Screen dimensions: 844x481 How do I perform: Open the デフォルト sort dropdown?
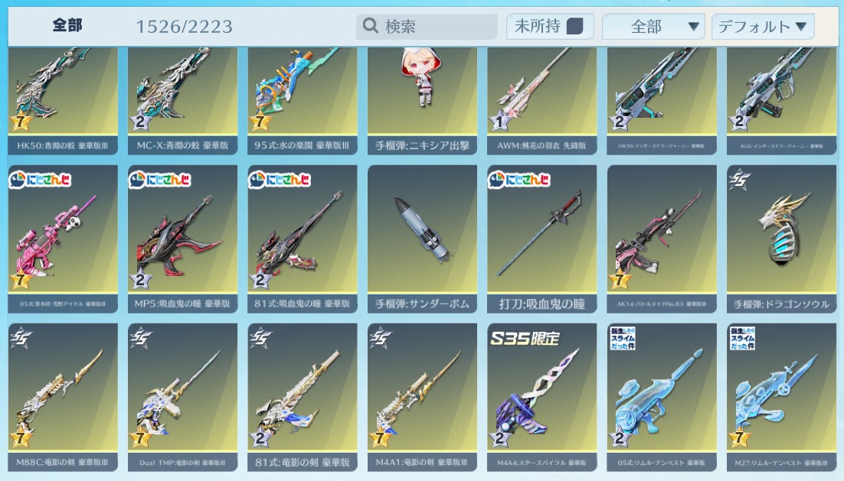click(763, 26)
